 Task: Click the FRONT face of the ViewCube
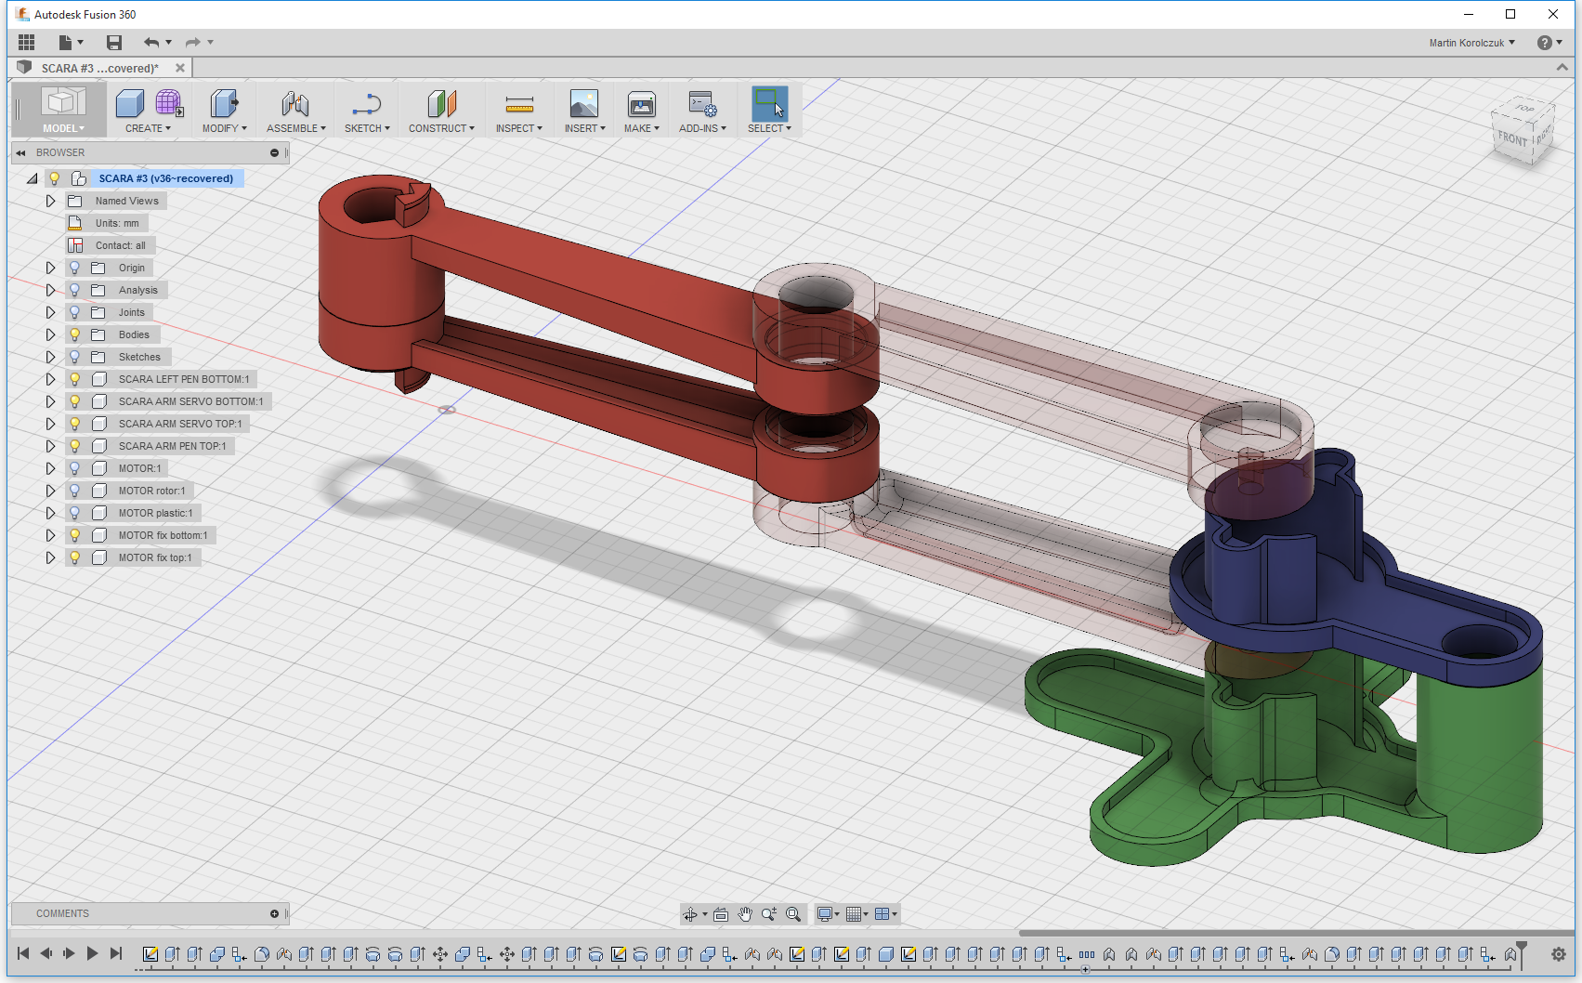[1511, 139]
